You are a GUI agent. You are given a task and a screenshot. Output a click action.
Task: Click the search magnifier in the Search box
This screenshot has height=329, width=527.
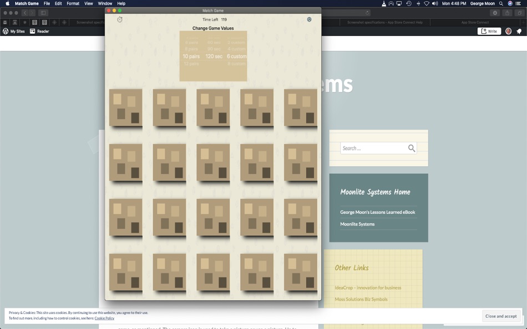(411, 148)
